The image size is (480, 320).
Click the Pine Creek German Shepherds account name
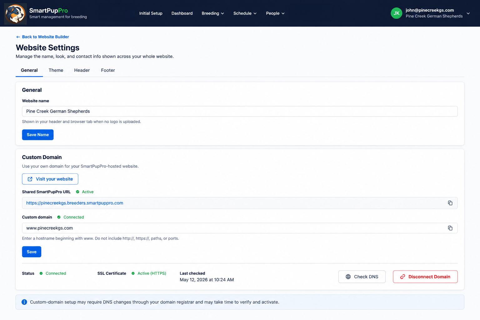[x=434, y=16]
